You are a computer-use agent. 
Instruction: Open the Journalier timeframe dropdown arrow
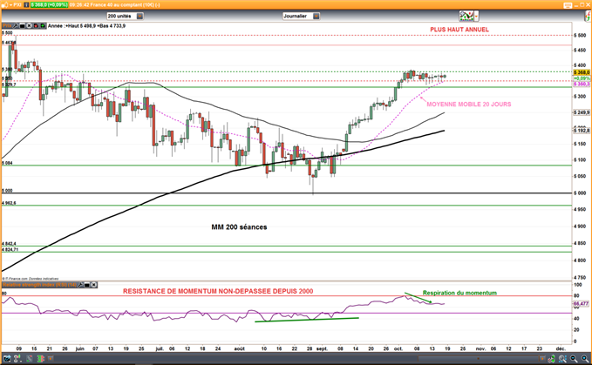[x=316, y=16]
